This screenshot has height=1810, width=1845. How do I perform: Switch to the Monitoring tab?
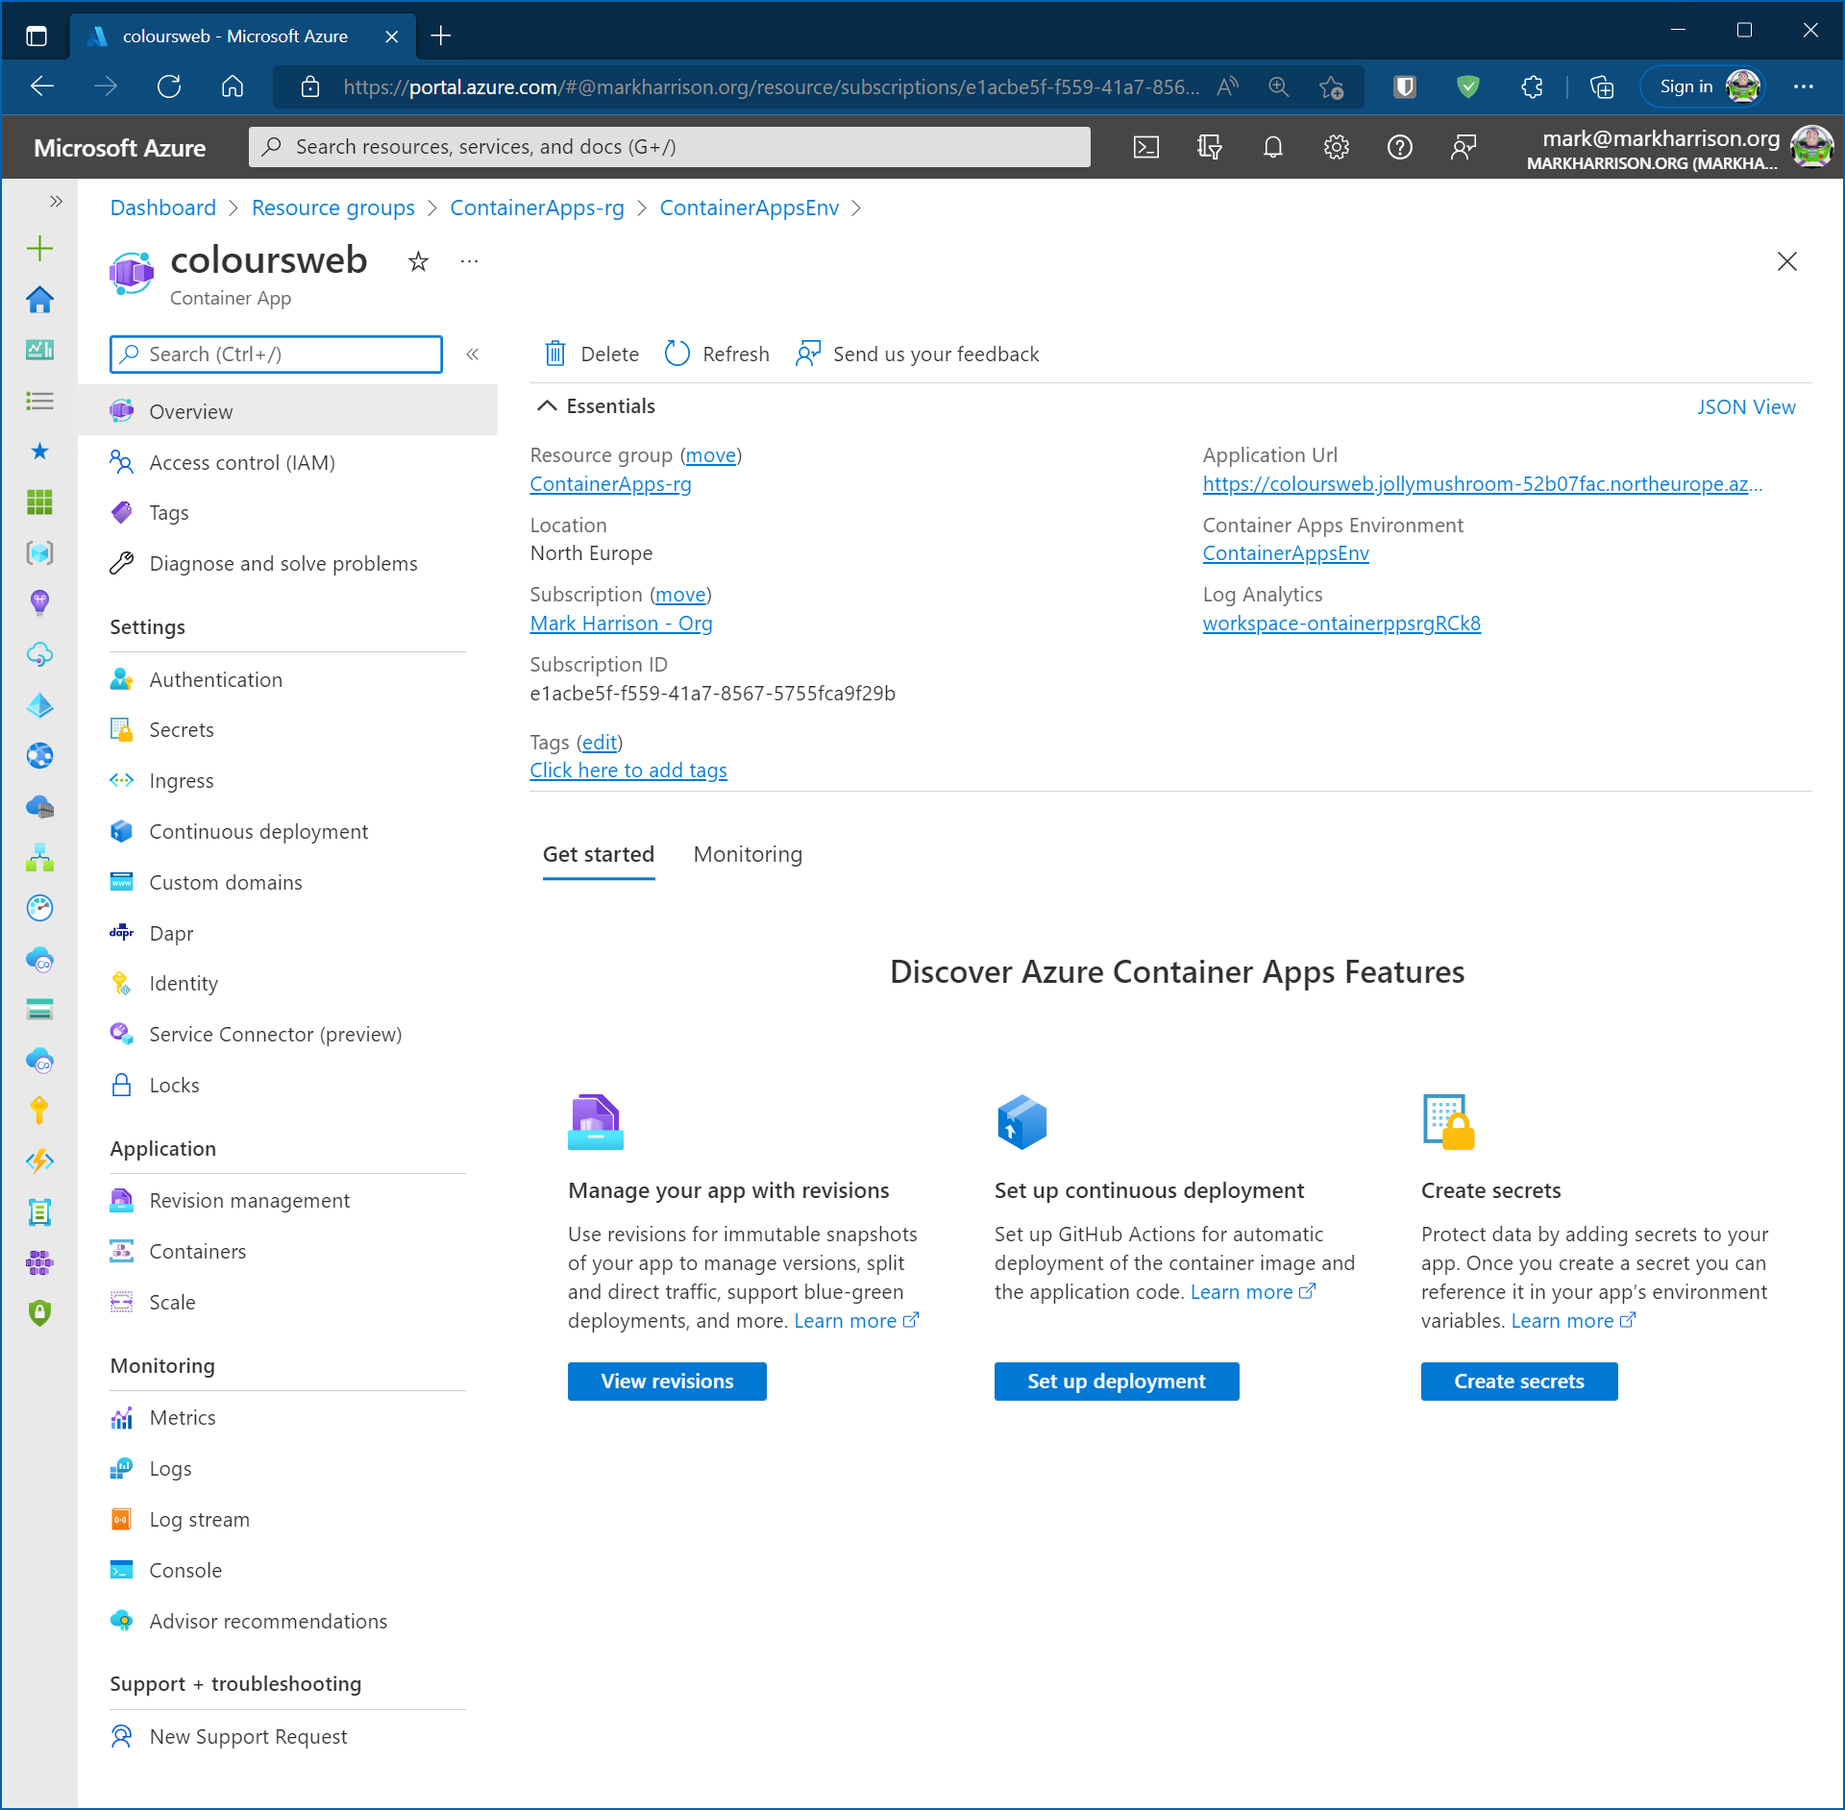tap(748, 854)
